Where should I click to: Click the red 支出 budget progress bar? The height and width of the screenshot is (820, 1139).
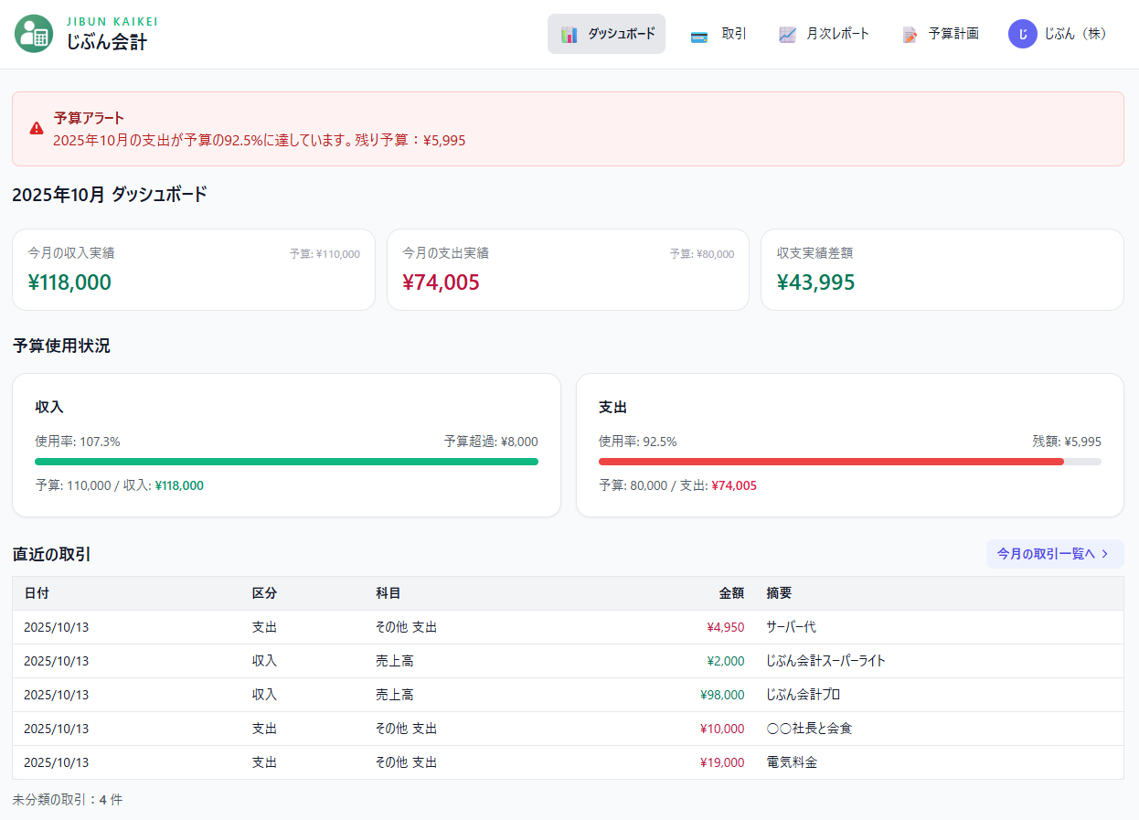tap(831, 462)
